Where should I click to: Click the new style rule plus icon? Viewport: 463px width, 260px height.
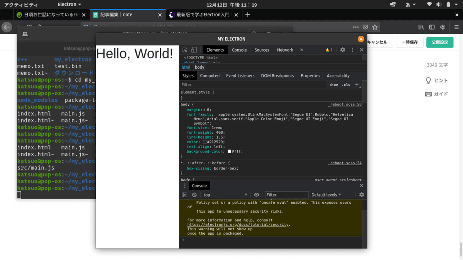pos(357,85)
